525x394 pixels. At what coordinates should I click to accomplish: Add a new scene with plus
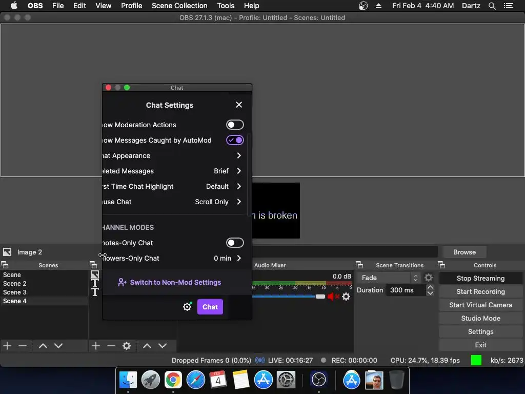coord(7,346)
